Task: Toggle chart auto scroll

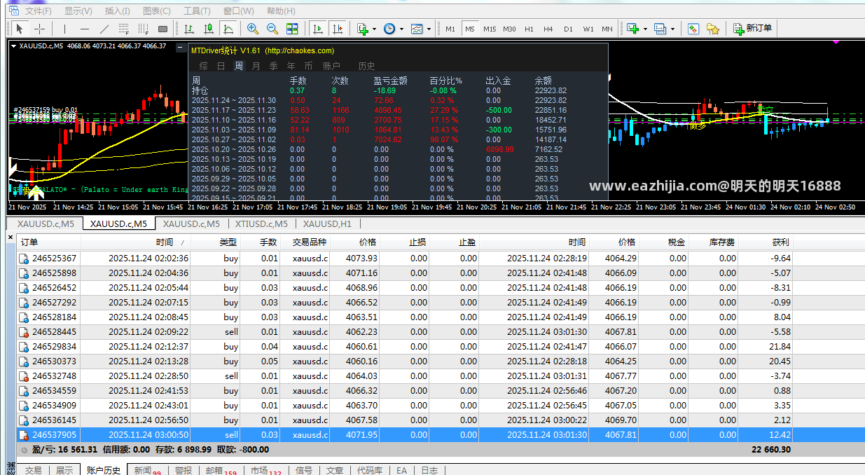Action: point(318,29)
